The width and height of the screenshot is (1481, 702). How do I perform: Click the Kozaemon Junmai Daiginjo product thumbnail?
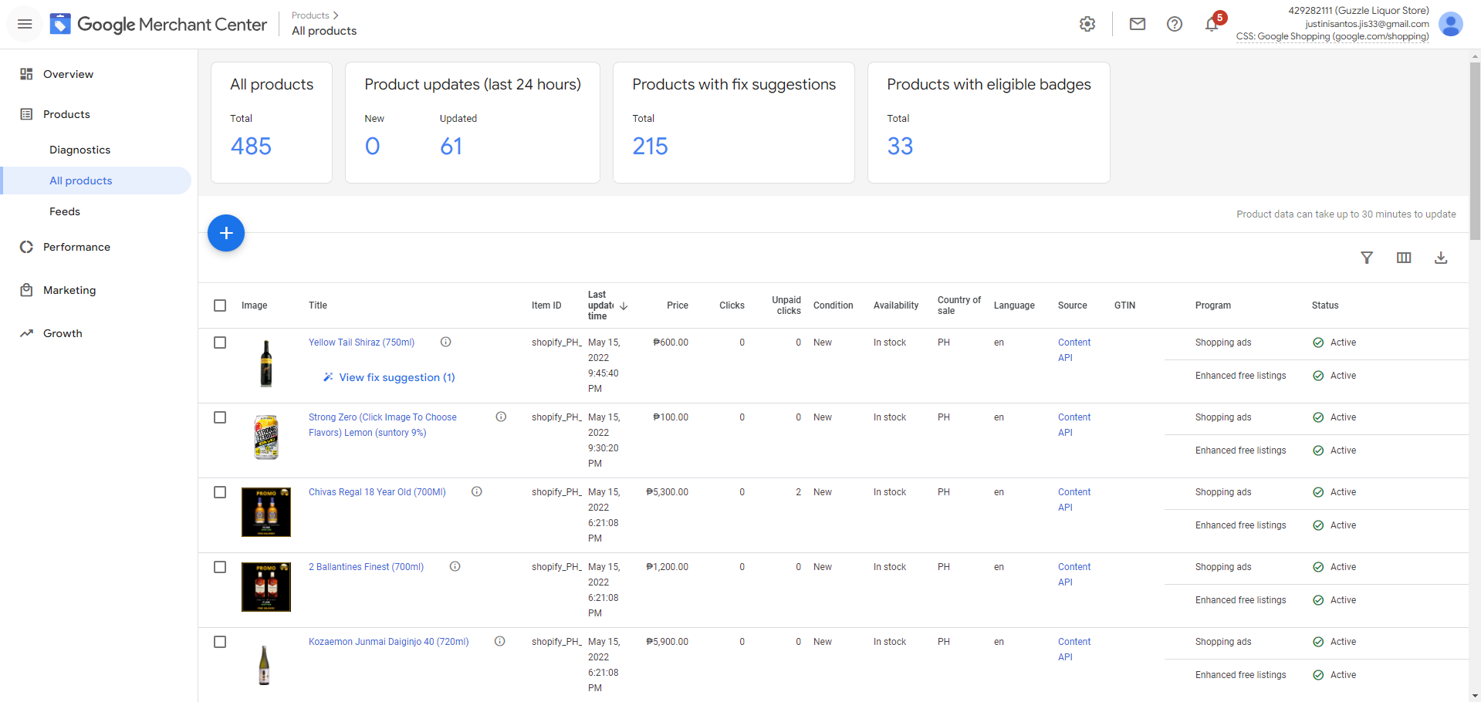tap(265, 665)
